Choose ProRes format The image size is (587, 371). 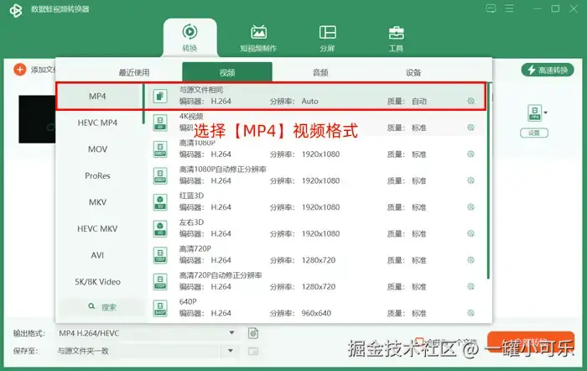pos(97,175)
